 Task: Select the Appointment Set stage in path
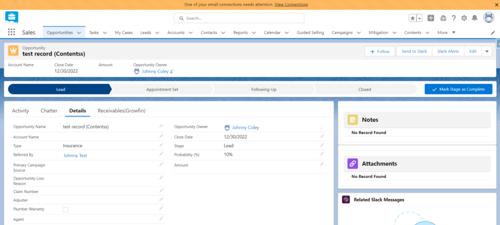tap(162, 89)
